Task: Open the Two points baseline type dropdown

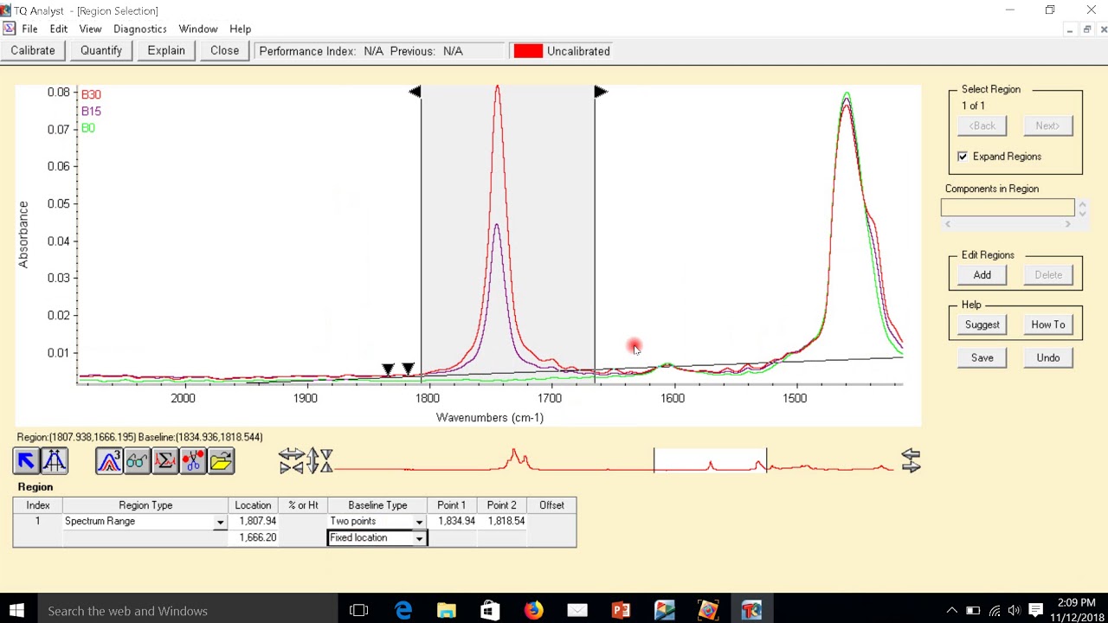Action: [x=419, y=522]
